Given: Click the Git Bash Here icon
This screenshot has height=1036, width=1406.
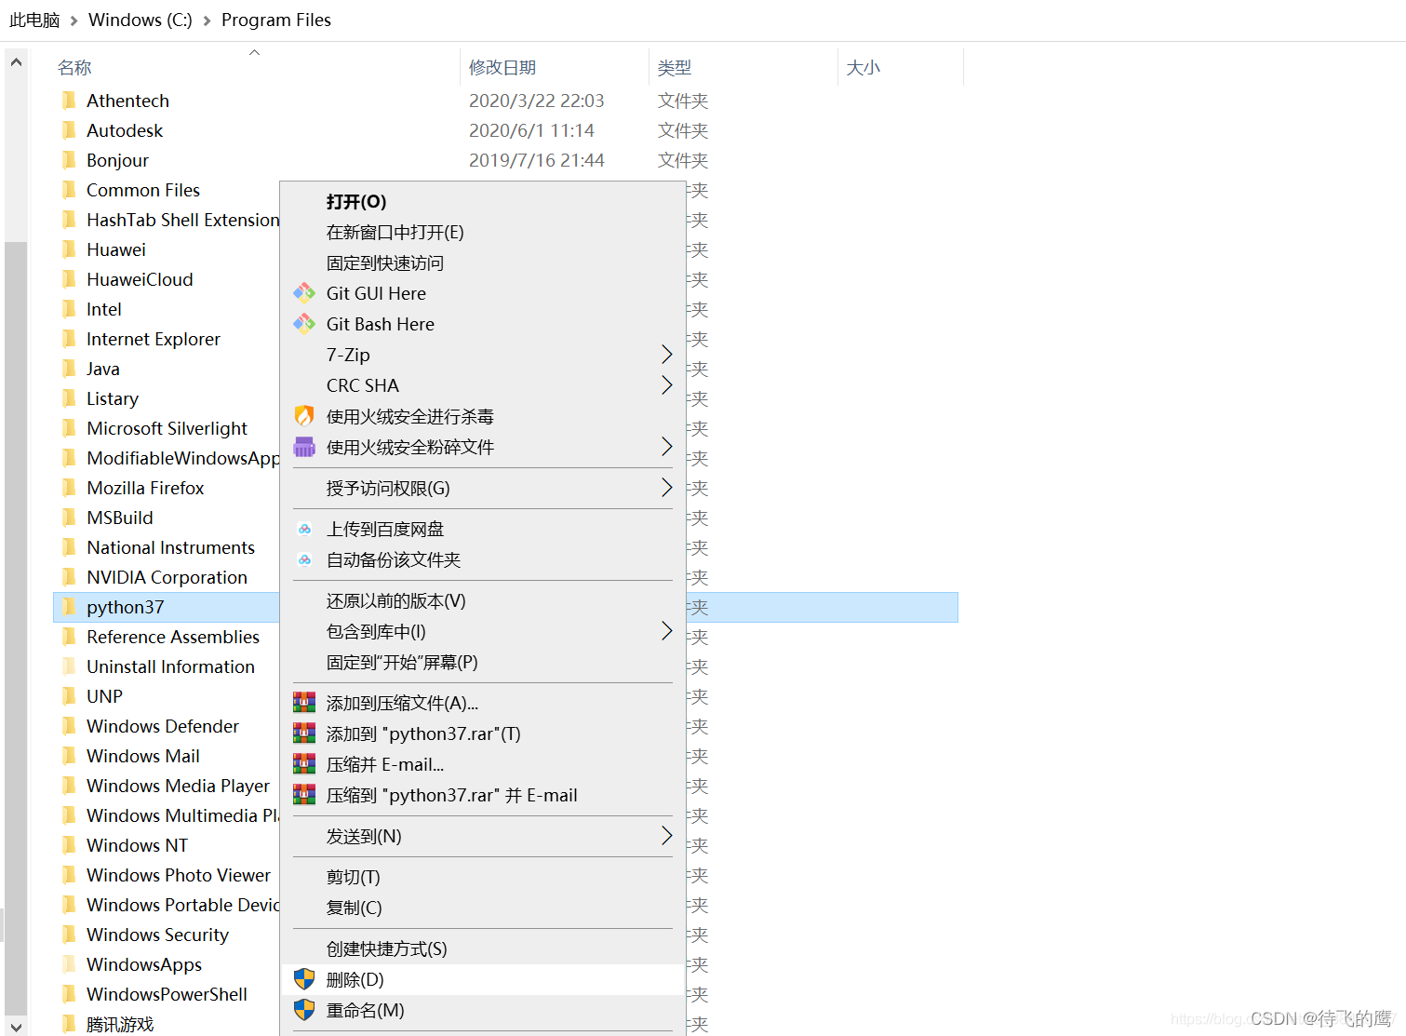Looking at the screenshot, I should click(304, 324).
